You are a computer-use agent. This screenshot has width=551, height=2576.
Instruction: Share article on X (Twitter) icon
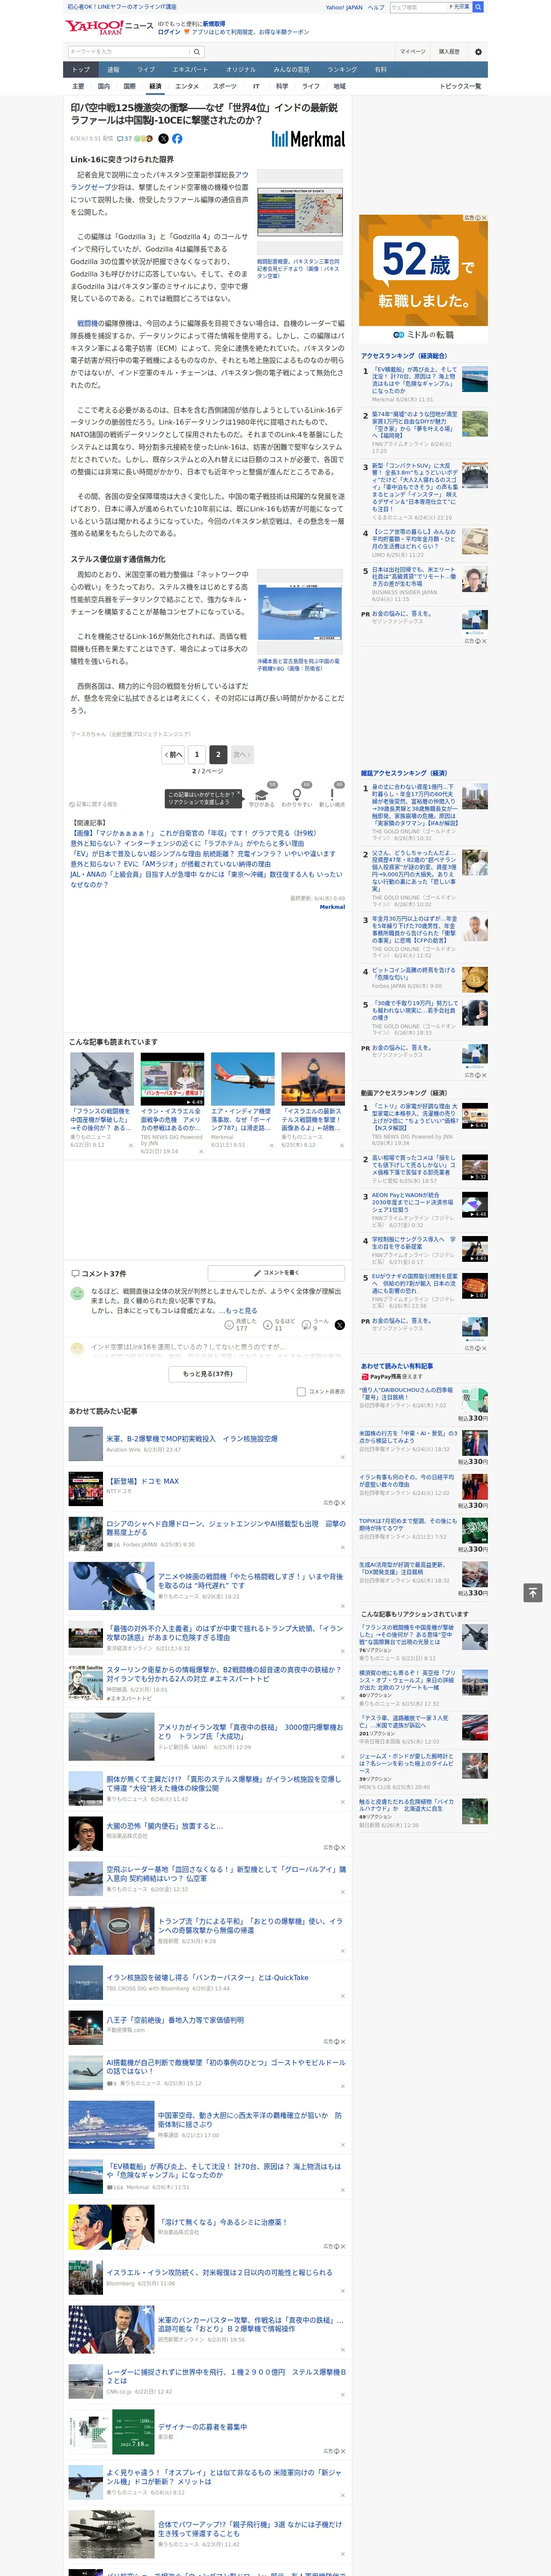pos(163,139)
